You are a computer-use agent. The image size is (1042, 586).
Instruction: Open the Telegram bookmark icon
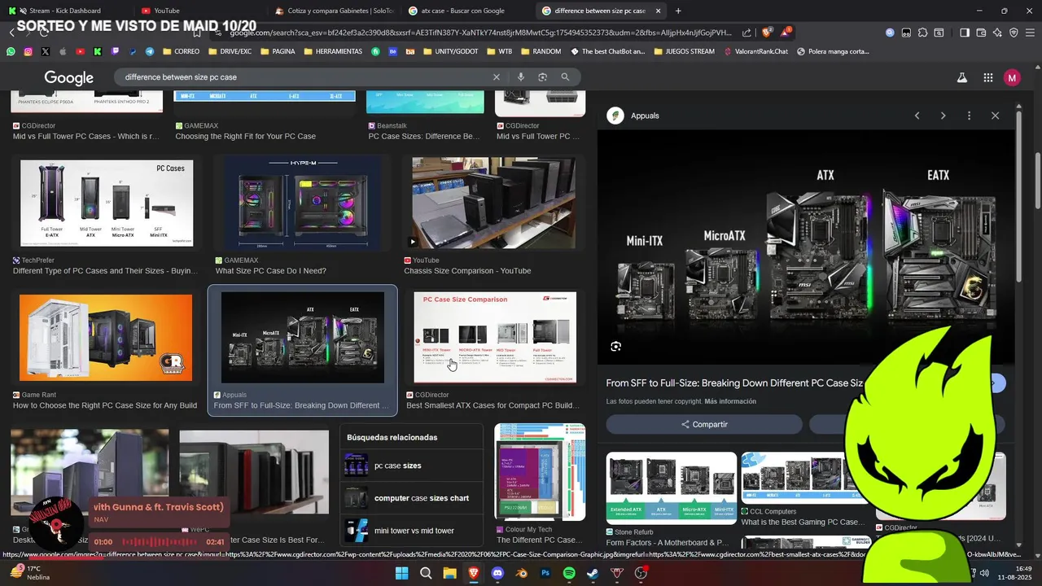click(x=150, y=51)
